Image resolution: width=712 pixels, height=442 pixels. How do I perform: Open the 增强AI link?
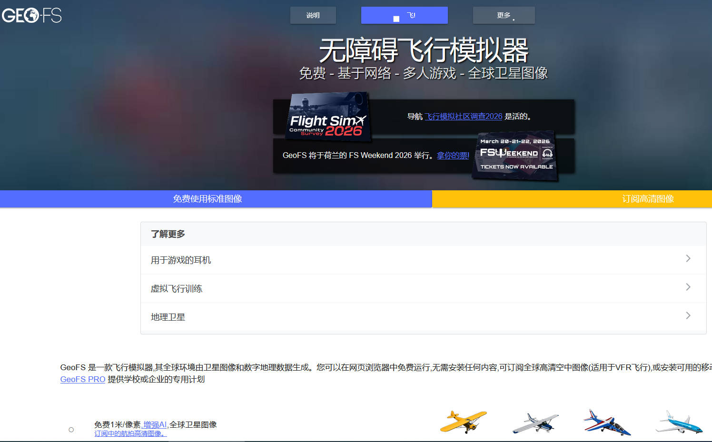(155, 424)
